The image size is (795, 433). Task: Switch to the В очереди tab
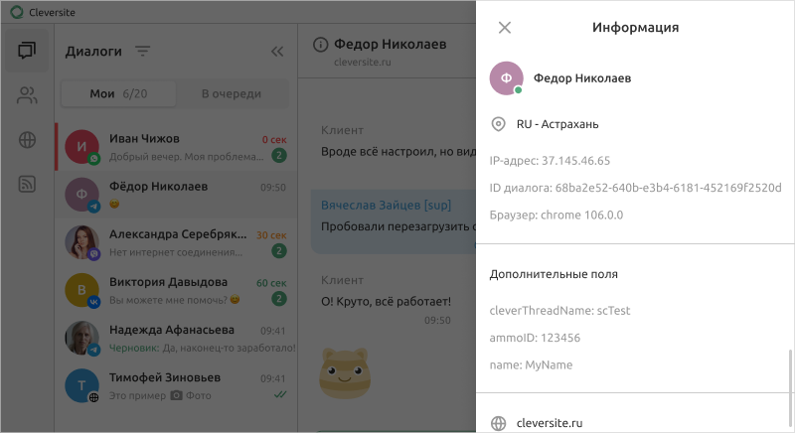(232, 94)
